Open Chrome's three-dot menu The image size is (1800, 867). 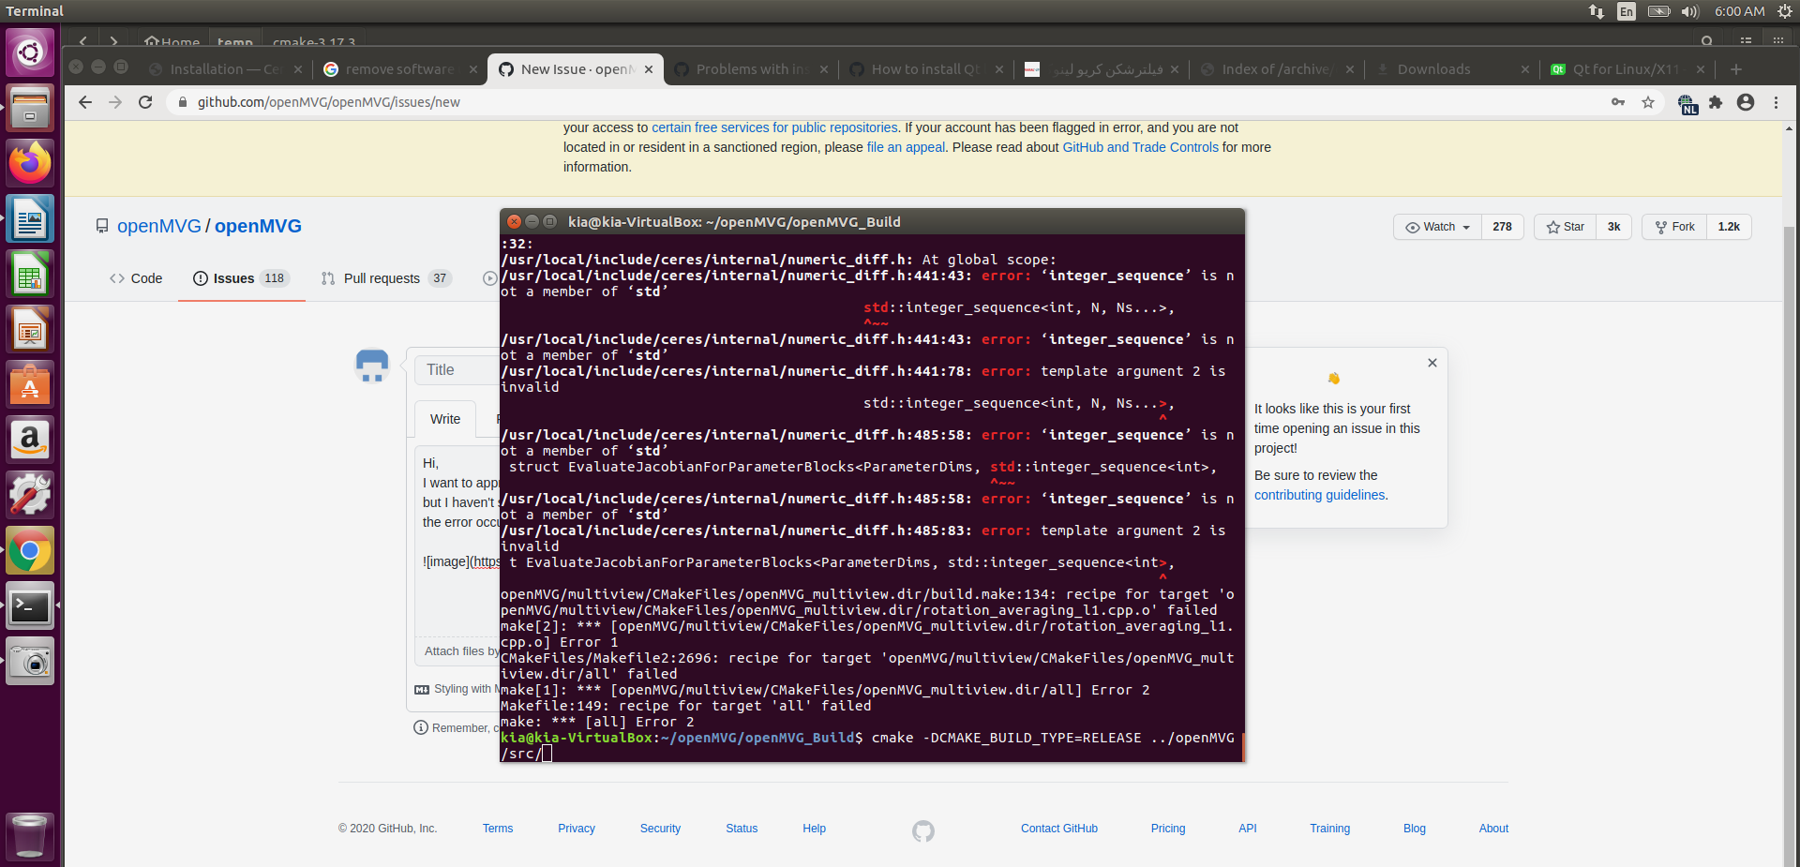click(1775, 103)
